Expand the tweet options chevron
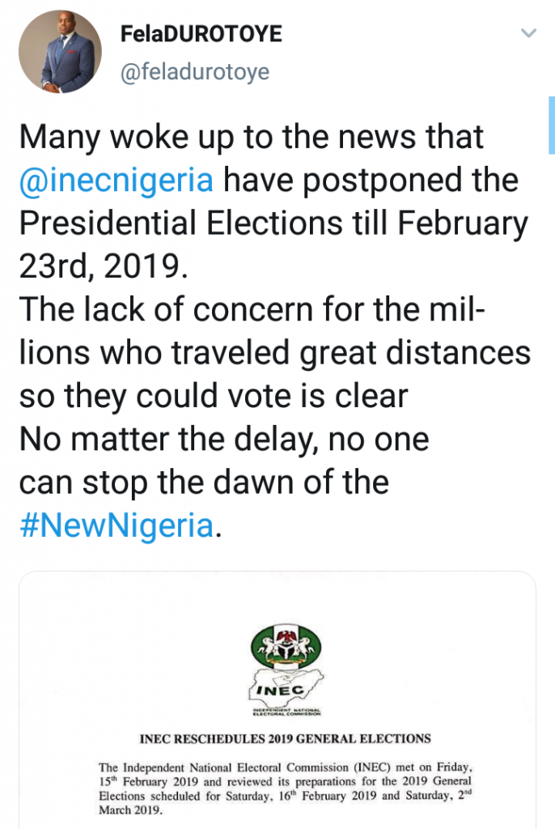 pyautogui.click(x=528, y=34)
